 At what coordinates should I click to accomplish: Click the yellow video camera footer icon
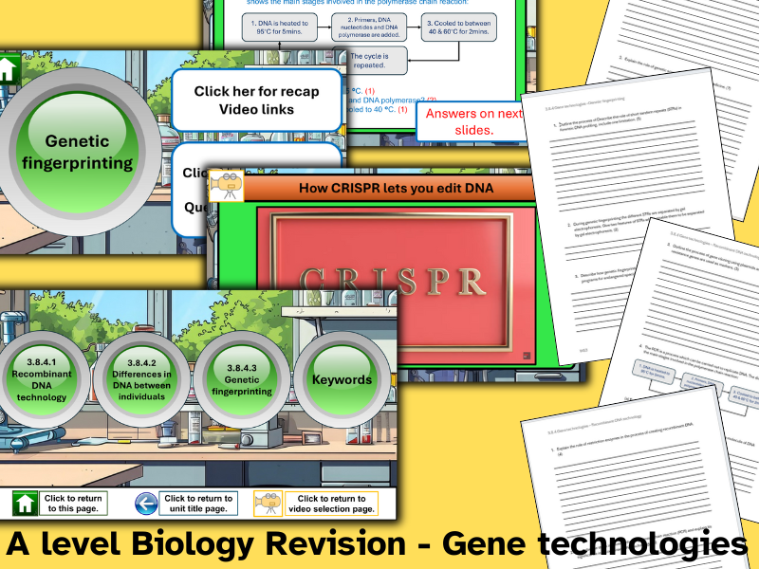268,501
